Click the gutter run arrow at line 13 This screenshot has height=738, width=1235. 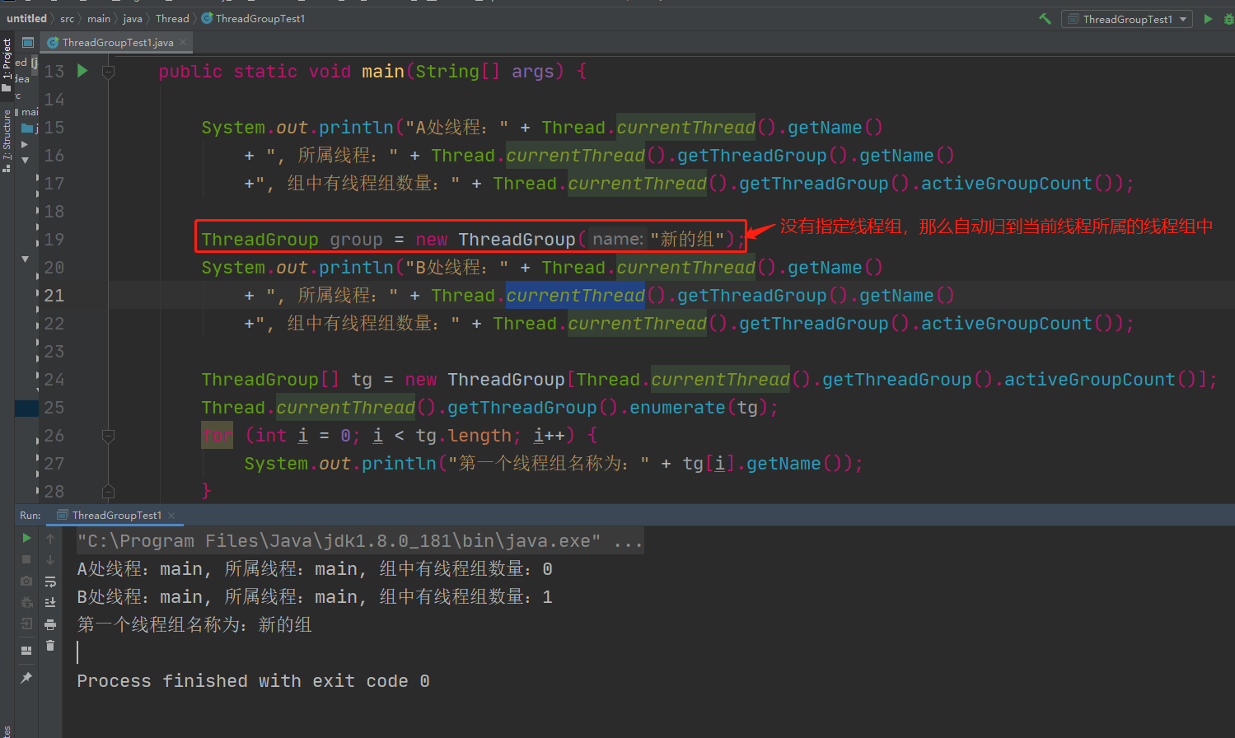coord(82,71)
